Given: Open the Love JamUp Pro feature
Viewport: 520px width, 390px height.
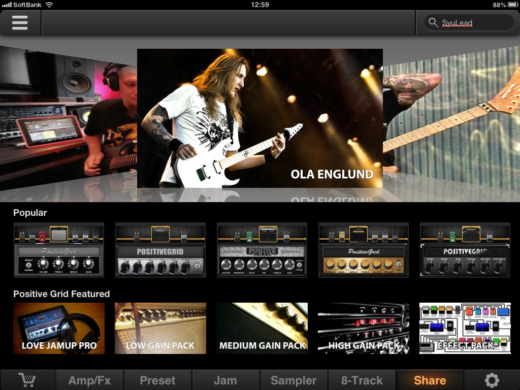Looking at the screenshot, I should click(59, 328).
